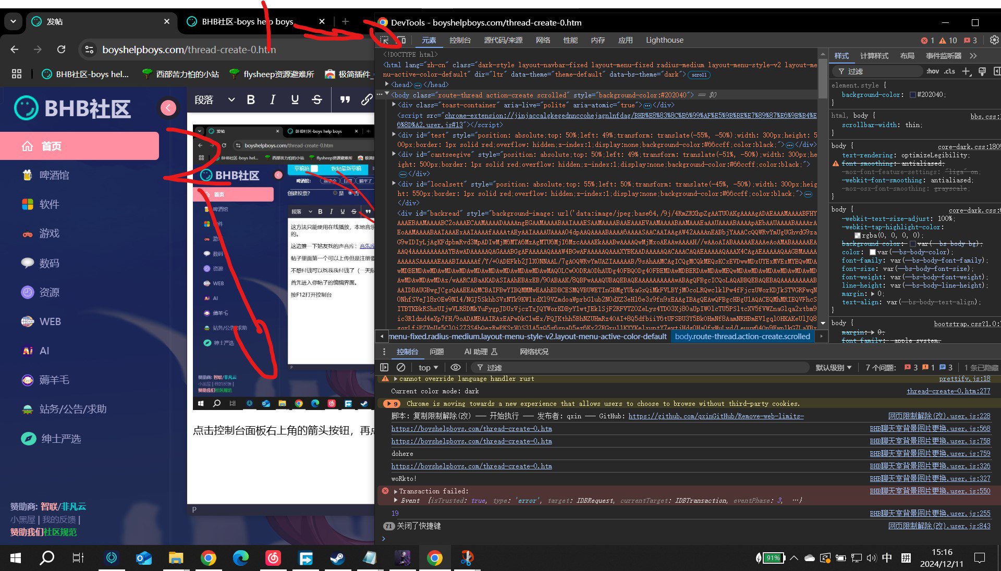Image resolution: width=1001 pixels, height=571 pixels.
Task: Open the paragraph style dropdown
Action: click(214, 100)
